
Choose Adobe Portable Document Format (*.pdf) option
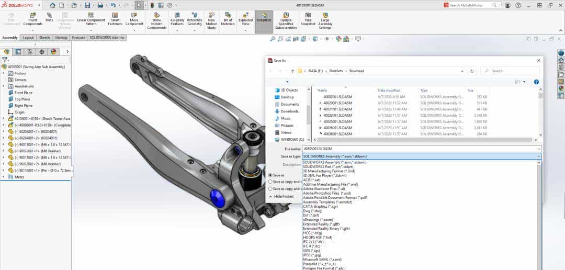335,198
